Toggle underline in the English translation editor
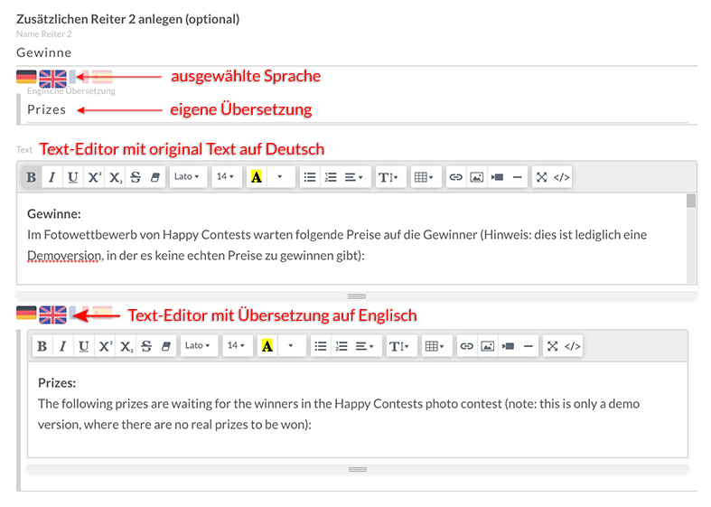This screenshot has height=507, width=711. click(84, 346)
